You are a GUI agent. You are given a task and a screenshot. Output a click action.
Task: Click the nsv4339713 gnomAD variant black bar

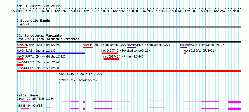(x=129, y=42)
